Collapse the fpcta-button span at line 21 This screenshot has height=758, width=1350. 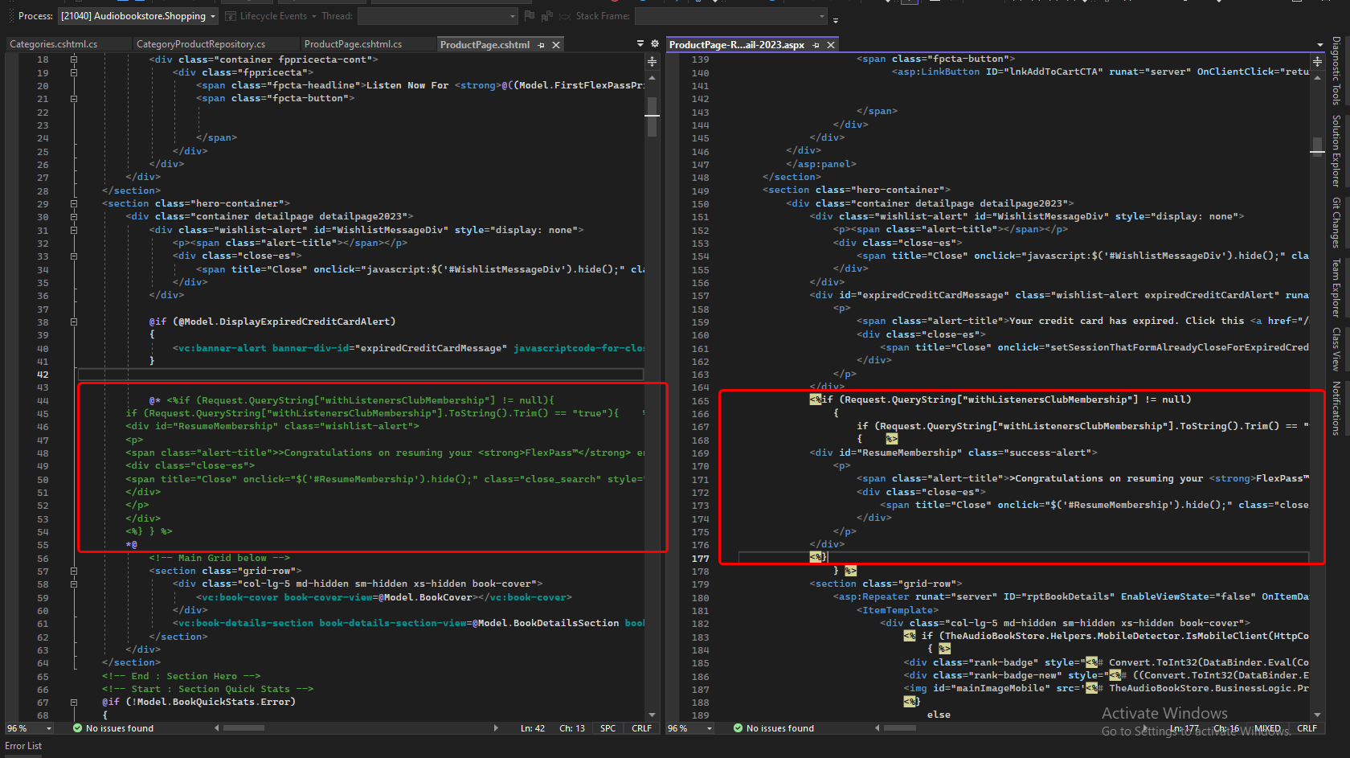click(73, 99)
